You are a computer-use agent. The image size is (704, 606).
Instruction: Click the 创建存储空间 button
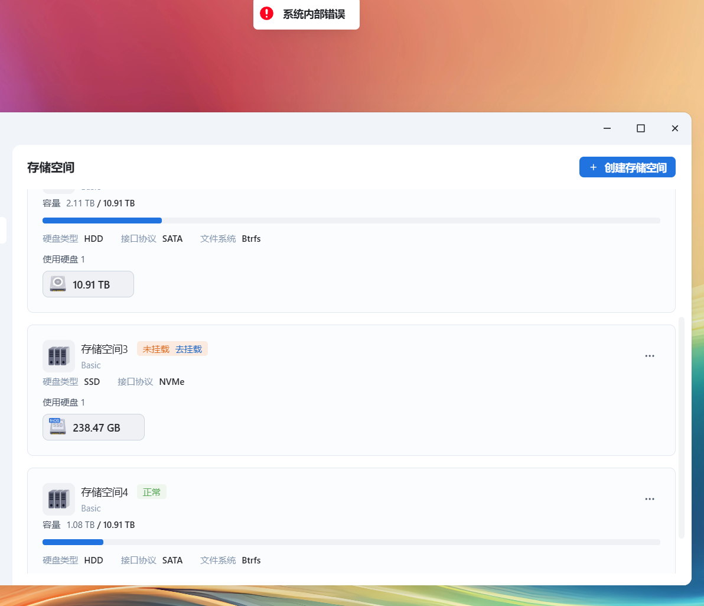click(x=627, y=167)
